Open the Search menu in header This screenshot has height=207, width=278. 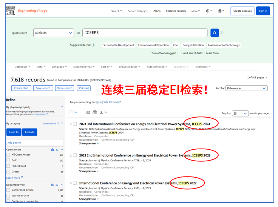coord(116,11)
